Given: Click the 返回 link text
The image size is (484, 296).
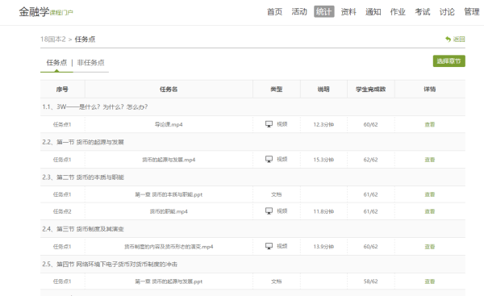Looking at the screenshot, I should tap(459, 40).
